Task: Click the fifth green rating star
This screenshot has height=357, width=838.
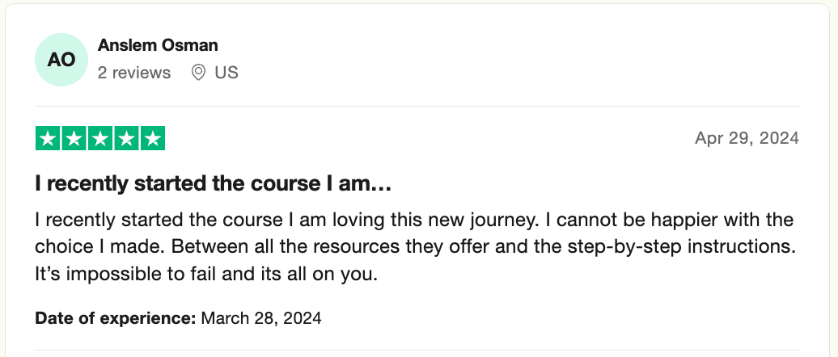Action: click(x=152, y=139)
